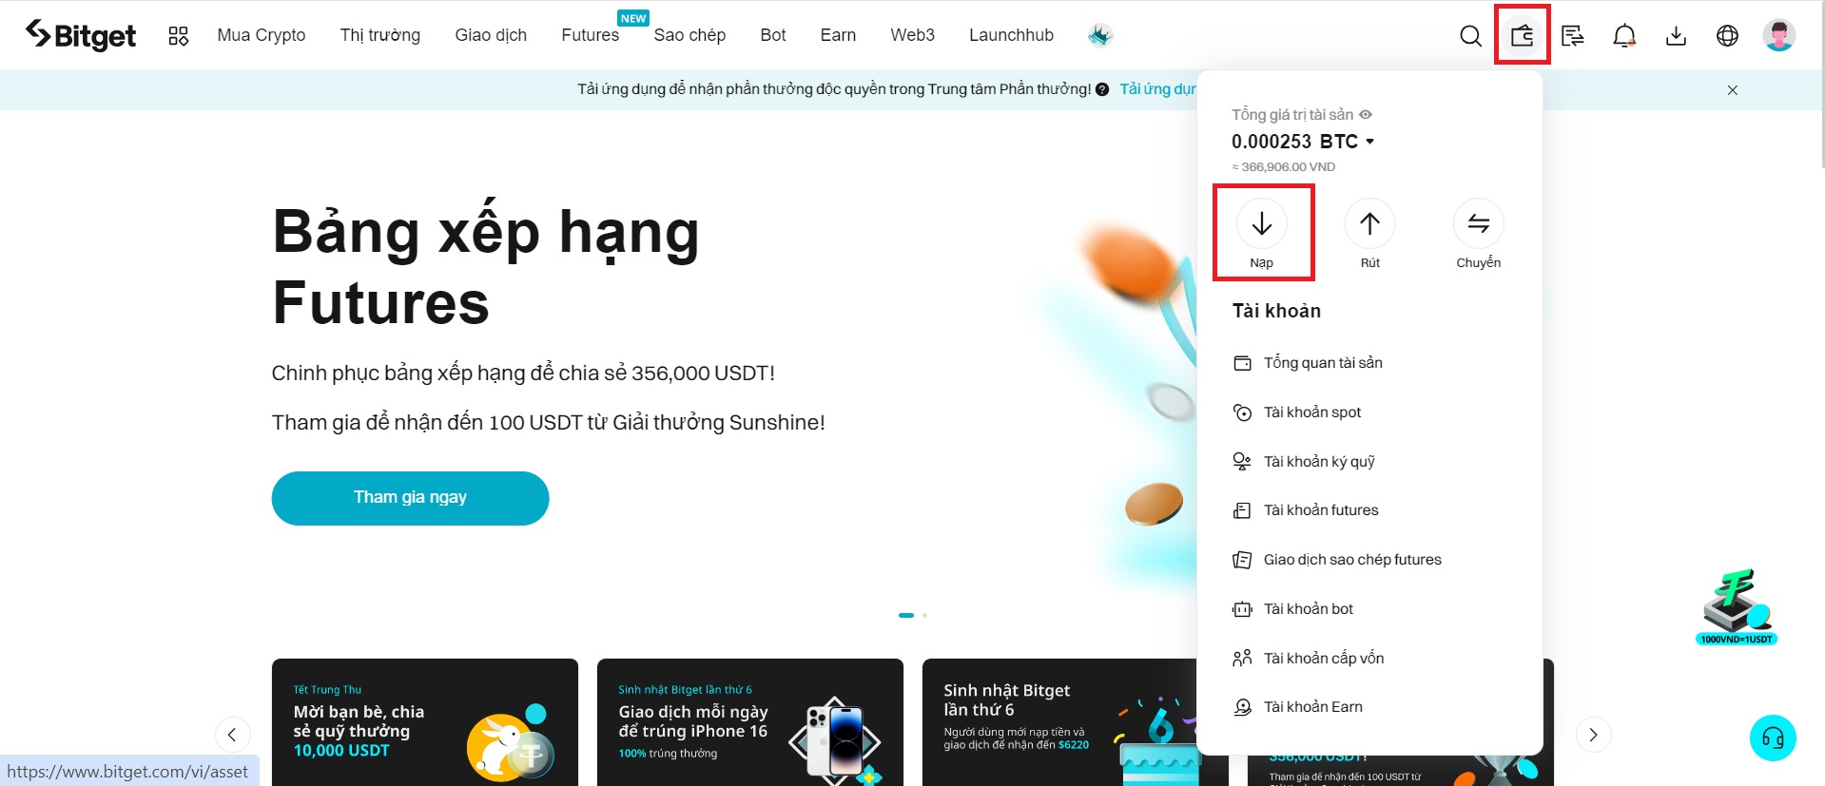
Task: Toggle asset value visibility eye icon
Action: [x=1366, y=114]
